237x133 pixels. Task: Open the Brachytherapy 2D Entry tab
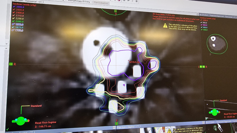[79, 1]
